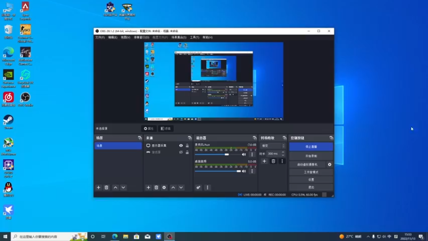Open the Scene Collection menu
428x241 pixels.
point(179,37)
